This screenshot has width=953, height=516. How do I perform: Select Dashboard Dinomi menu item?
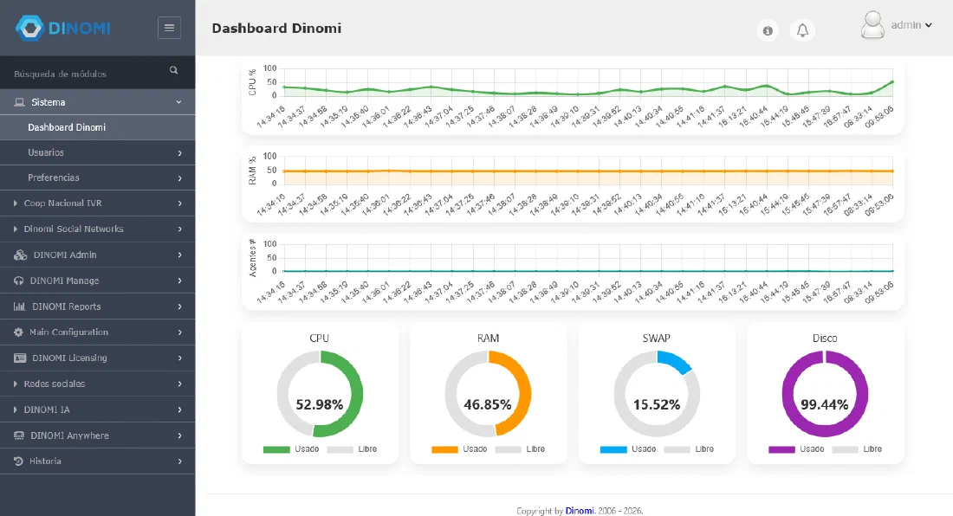[x=97, y=127]
